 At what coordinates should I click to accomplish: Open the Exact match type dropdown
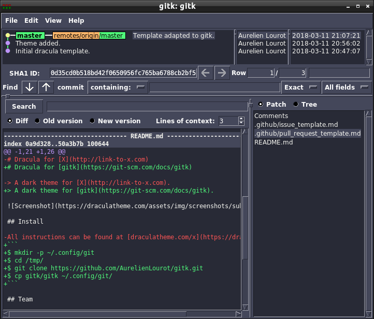pos(300,88)
